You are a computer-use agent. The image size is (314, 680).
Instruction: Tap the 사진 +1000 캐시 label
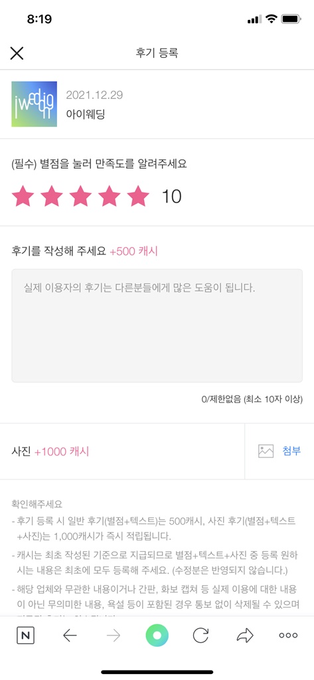coord(50,452)
